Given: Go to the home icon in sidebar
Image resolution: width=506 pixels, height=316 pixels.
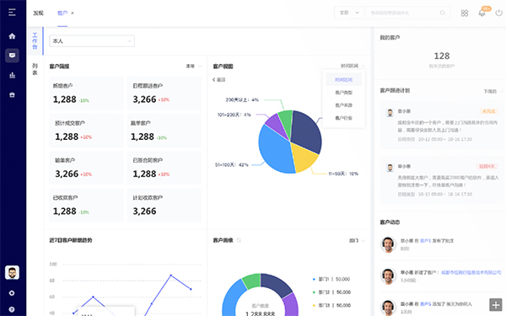Looking at the screenshot, I should [x=12, y=36].
